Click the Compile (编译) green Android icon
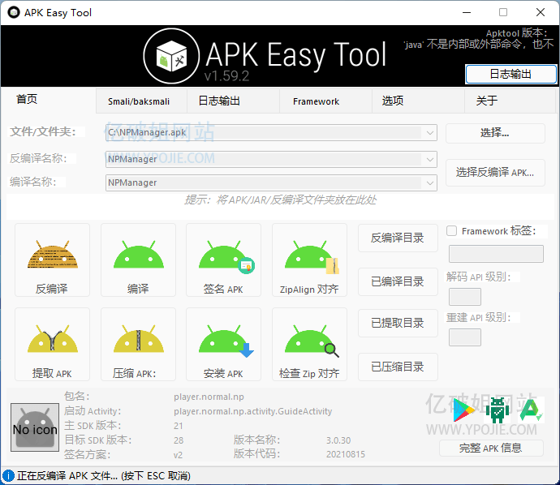The image size is (560, 485). click(138, 260)
